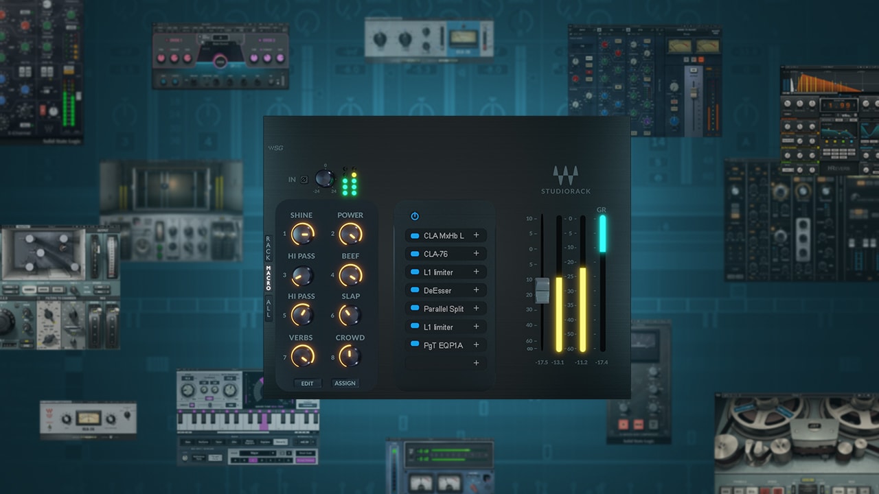Select the background plugin with pink knobs
879x494 pixels.
[x=220, y=56]
